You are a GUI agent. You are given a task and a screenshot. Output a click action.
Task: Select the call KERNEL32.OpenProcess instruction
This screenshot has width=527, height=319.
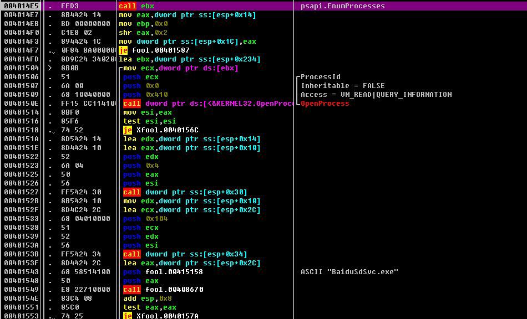(209, 104)
